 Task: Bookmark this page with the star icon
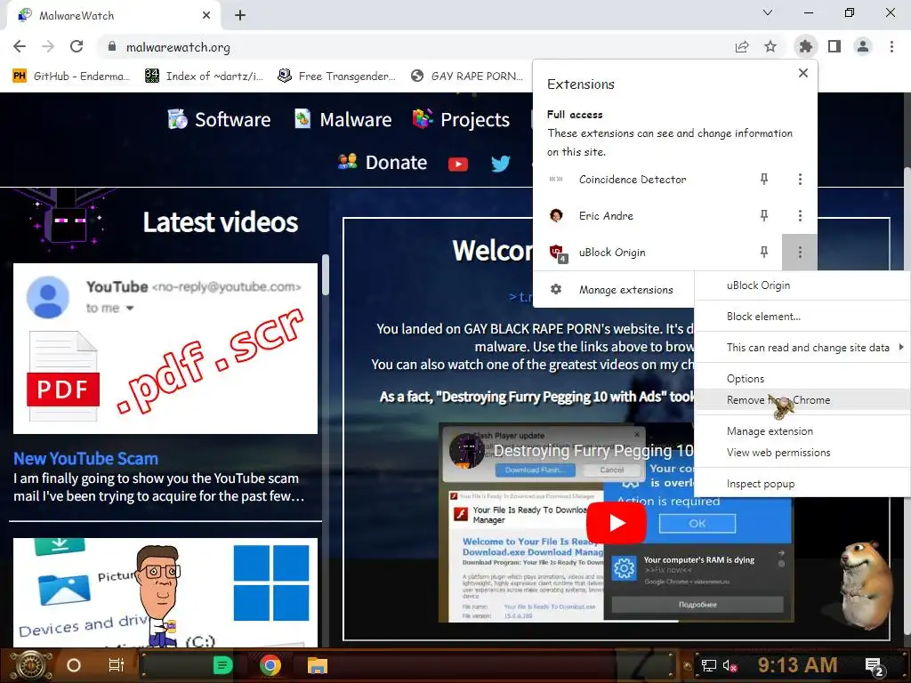(770, 46)
